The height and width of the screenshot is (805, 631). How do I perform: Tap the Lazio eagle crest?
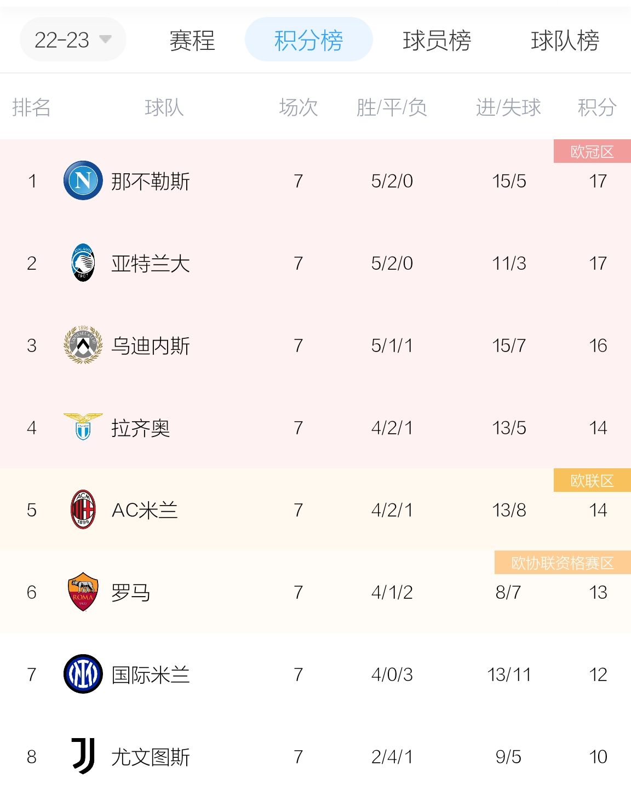(x=83, y=427)
